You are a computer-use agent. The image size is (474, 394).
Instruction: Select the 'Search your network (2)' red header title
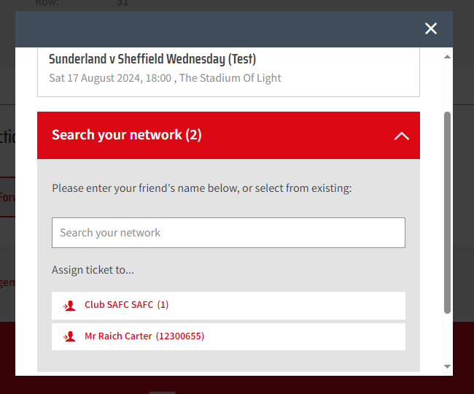(127, 135)
